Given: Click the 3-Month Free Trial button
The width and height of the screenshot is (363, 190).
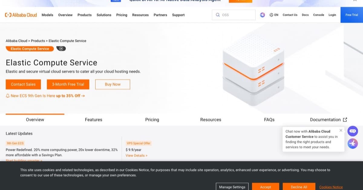Looking at the screenshot, I should pyautogui.click(x=68, y=84).
